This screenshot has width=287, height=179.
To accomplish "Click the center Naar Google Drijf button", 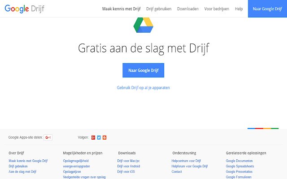I will pyautogui.click(x=143, y=70).
